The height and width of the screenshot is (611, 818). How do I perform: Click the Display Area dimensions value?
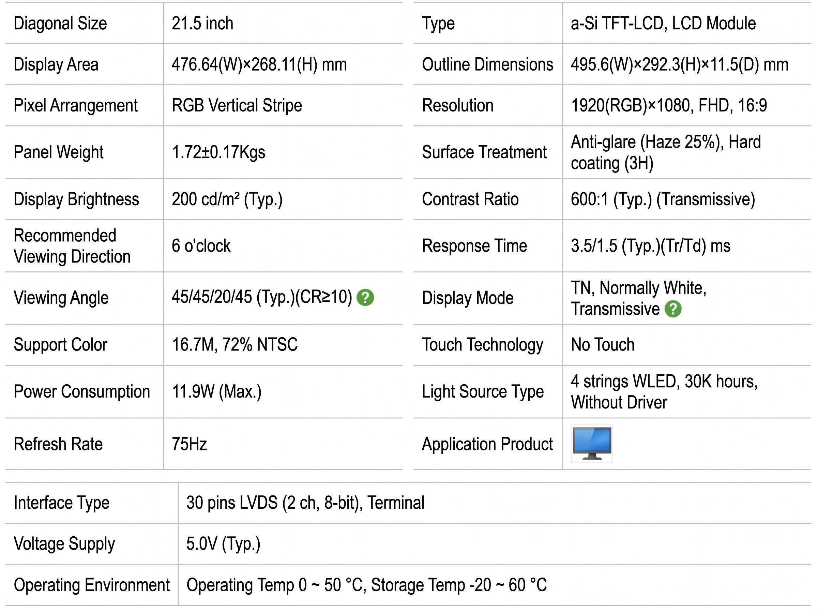coord(259,64)
